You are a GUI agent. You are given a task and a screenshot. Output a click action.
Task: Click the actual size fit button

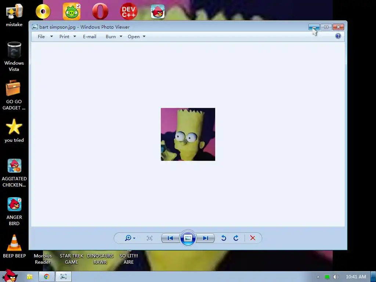tap(150, 238)
